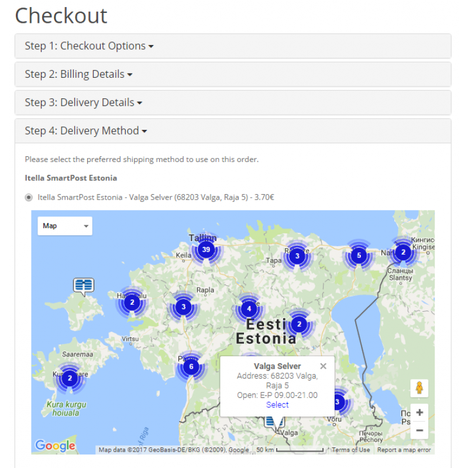Expand Step 3: Delivery Details
Viewport: 468px width, 468px height.
233,102
